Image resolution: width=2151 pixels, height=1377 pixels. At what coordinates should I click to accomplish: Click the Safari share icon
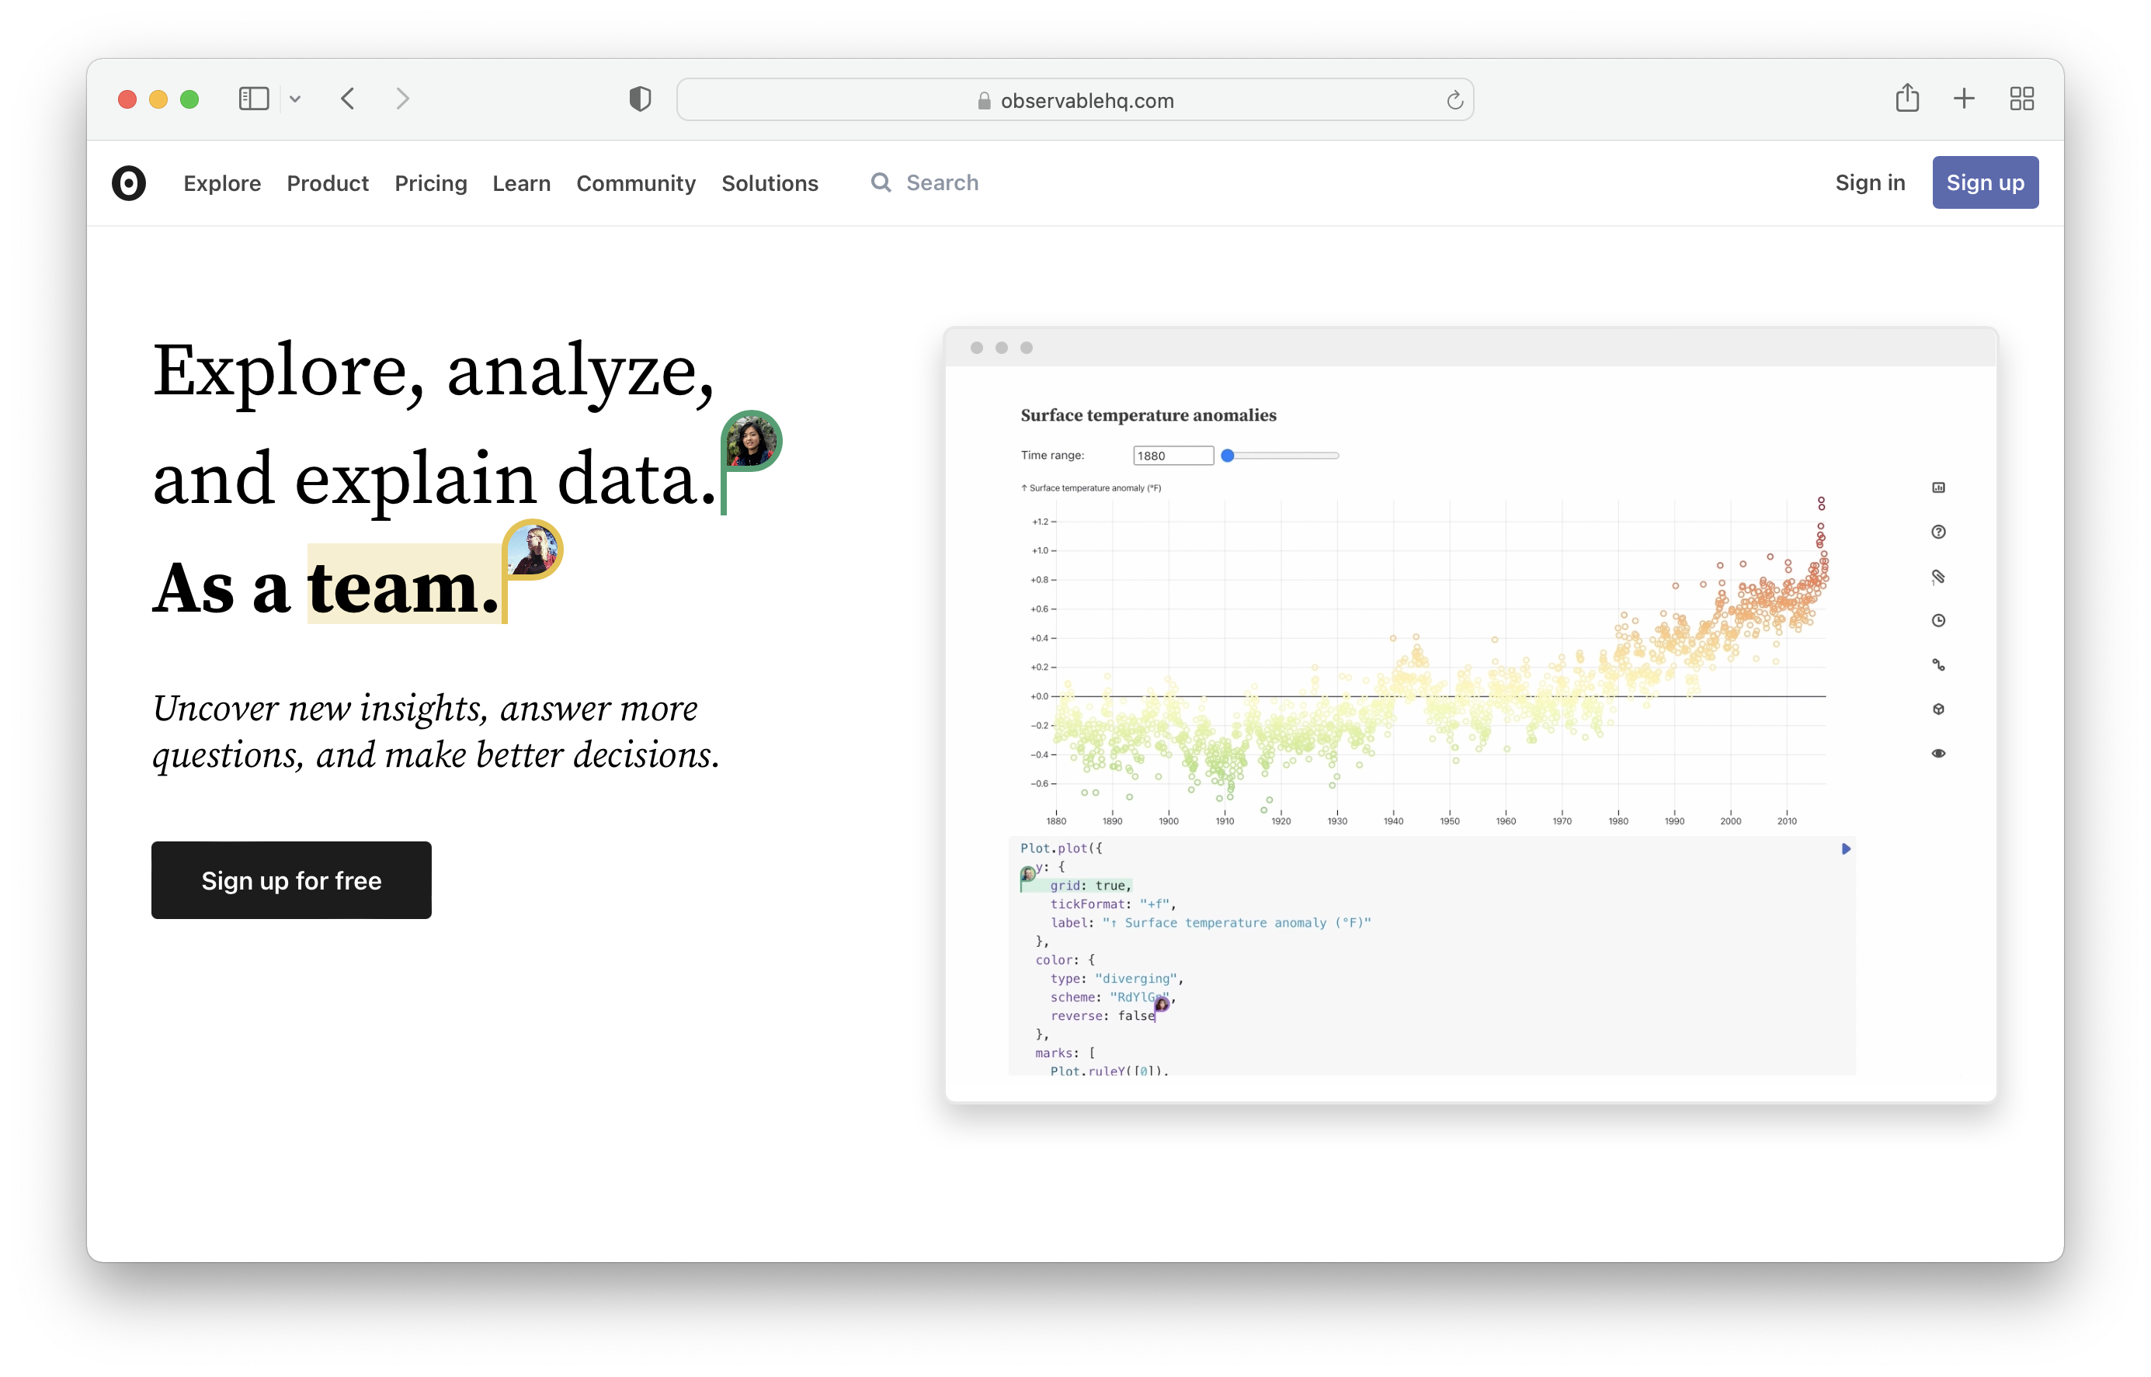click(x=1907, y=99)
